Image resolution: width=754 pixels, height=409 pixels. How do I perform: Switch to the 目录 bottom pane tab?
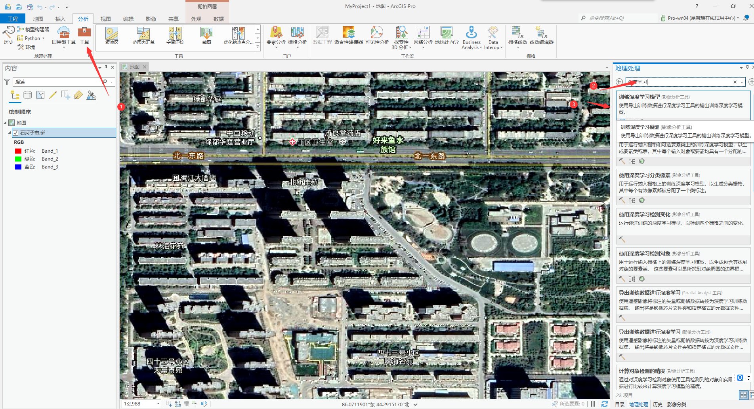(x=620, y=404)
